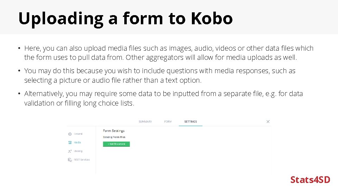338x190 pixels.
Task: Open the FORM tab
Action: point(168,122)
